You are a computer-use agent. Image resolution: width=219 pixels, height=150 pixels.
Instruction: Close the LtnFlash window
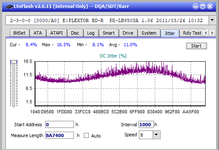coord(210,6)
